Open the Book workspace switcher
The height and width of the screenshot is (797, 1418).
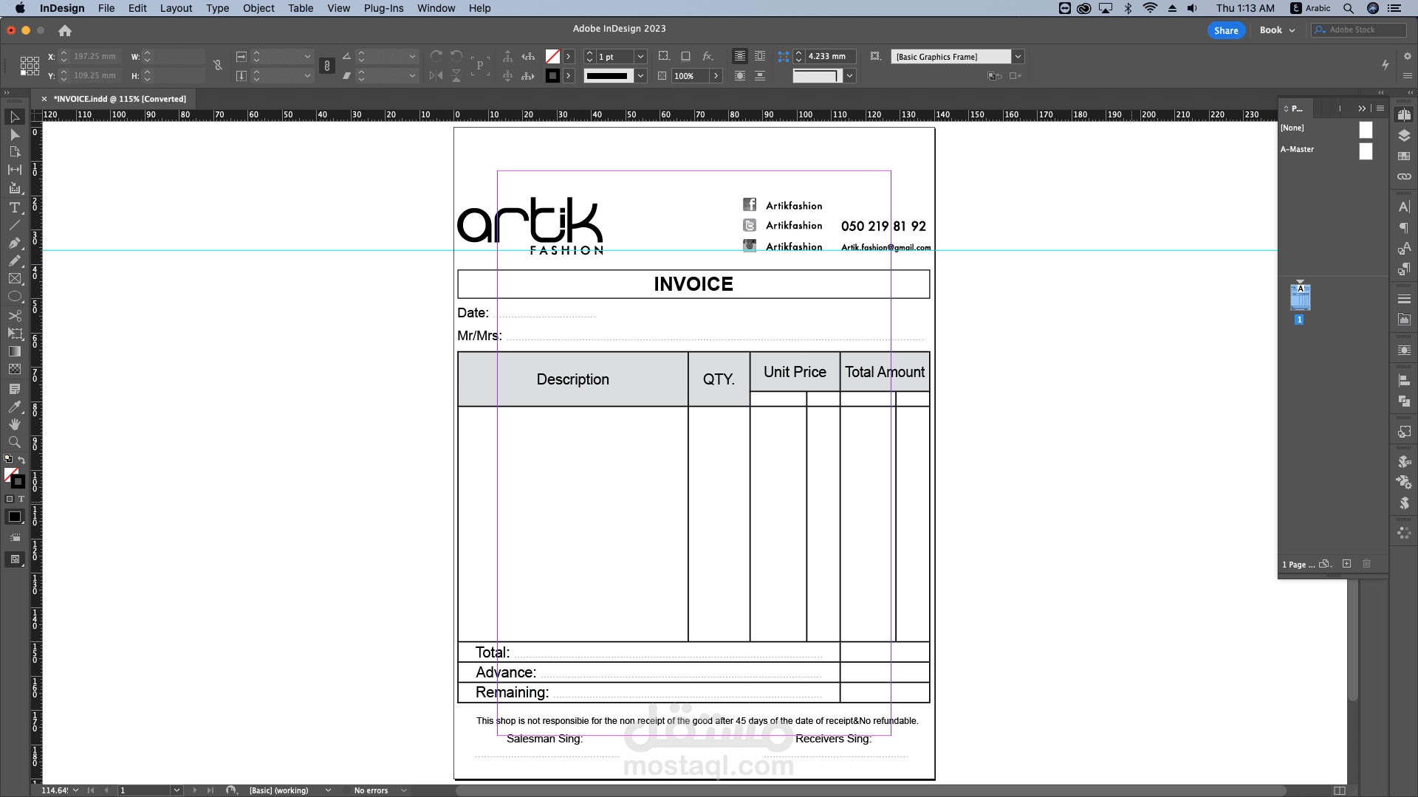click(1277, 30)
